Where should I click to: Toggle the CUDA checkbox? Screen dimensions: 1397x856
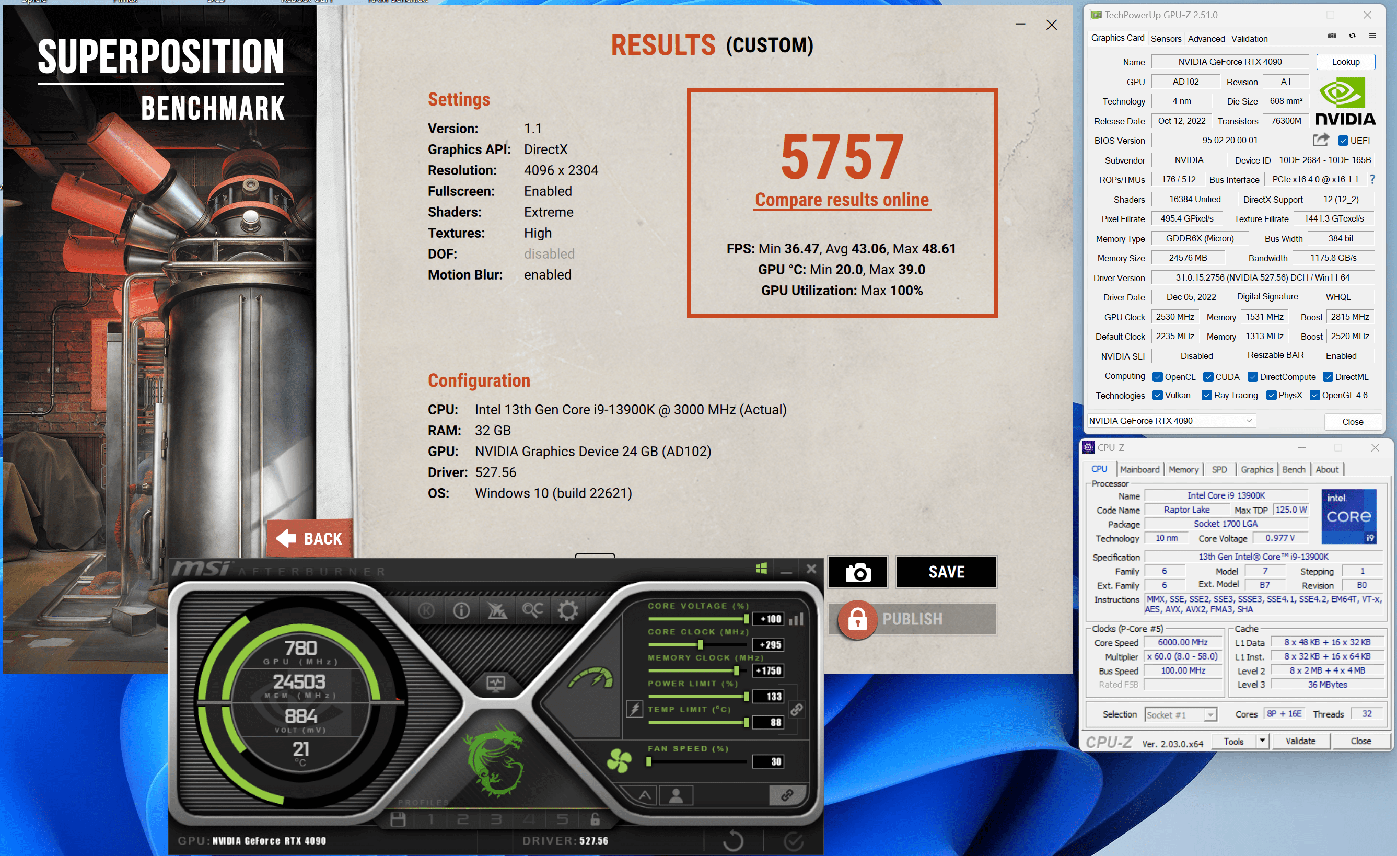coord(1208,377)
